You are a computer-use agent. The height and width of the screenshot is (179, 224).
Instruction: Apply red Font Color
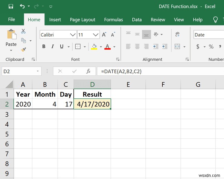click(108, 47)
